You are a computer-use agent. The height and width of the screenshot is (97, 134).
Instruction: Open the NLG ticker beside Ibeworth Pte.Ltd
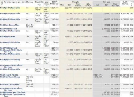tap(2, 75)
